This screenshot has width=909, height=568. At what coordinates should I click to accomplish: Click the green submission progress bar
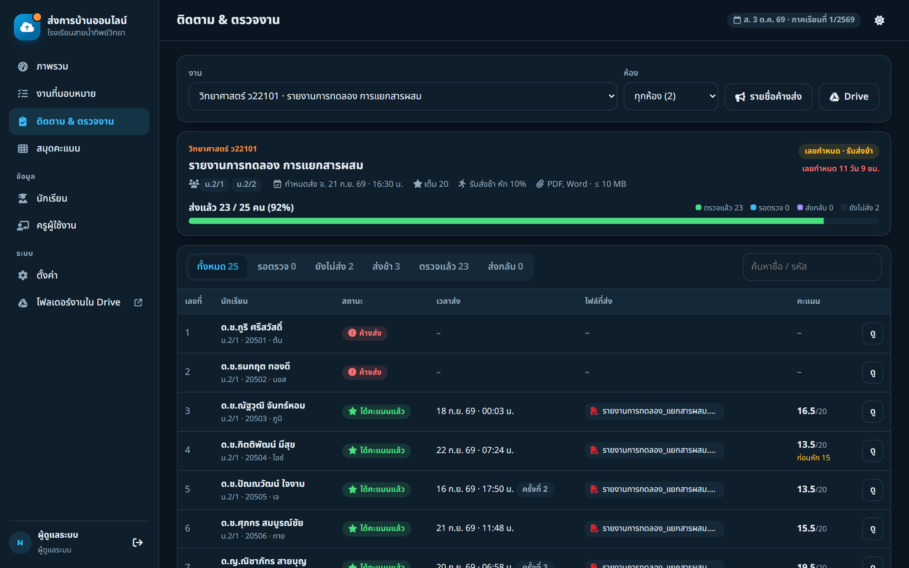pos(506,221)
